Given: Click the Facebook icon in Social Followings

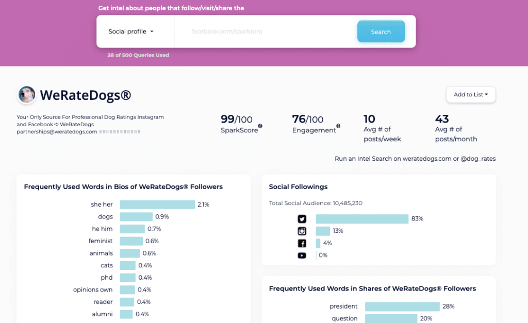Looking at the screenshot, I should tap(302, 244).
